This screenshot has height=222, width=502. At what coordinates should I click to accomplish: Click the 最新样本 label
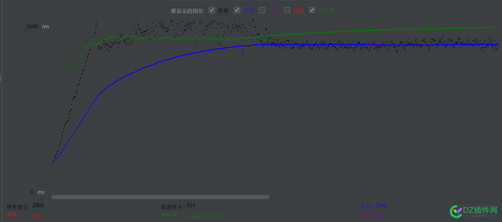(x=172, y=207)
